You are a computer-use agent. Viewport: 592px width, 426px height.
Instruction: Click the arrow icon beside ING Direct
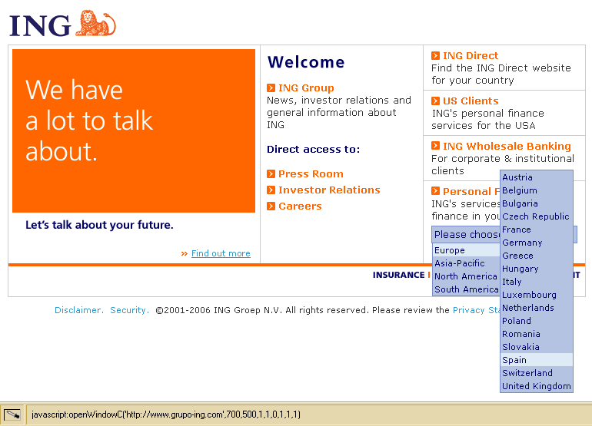pyautogui.click(x=435, y=56)
